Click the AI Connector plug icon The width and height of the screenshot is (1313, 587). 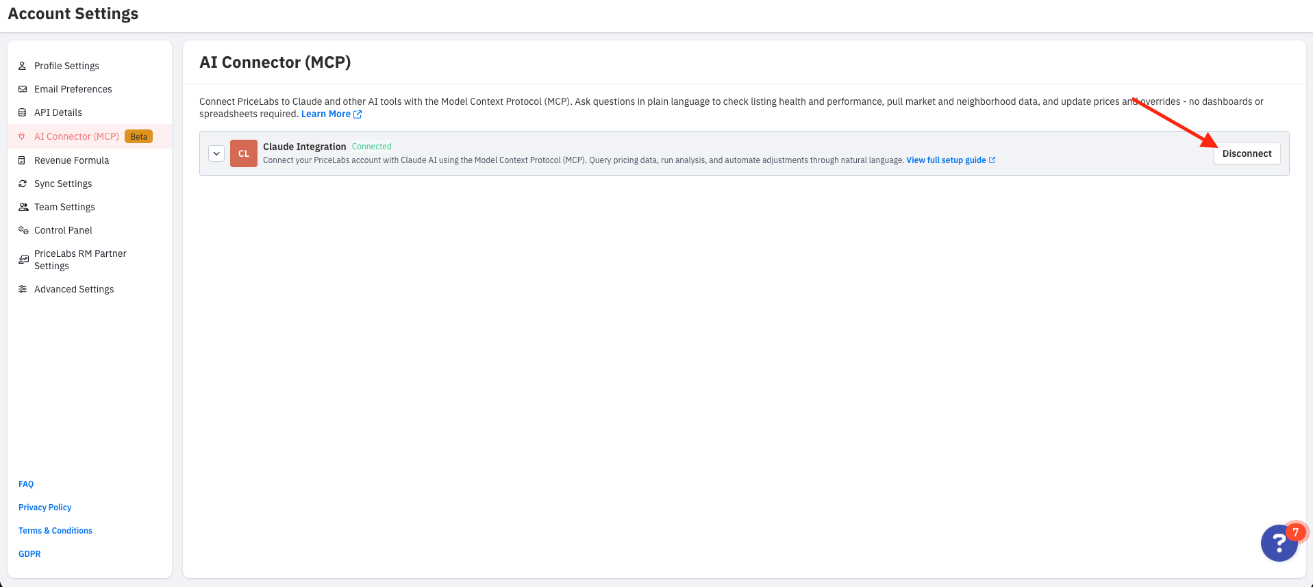coord(23,136)
